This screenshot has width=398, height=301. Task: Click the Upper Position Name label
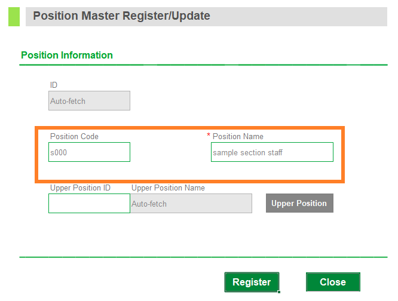(x=168, y=188)
